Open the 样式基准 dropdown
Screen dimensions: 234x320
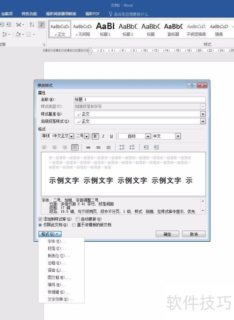point(203,114)
